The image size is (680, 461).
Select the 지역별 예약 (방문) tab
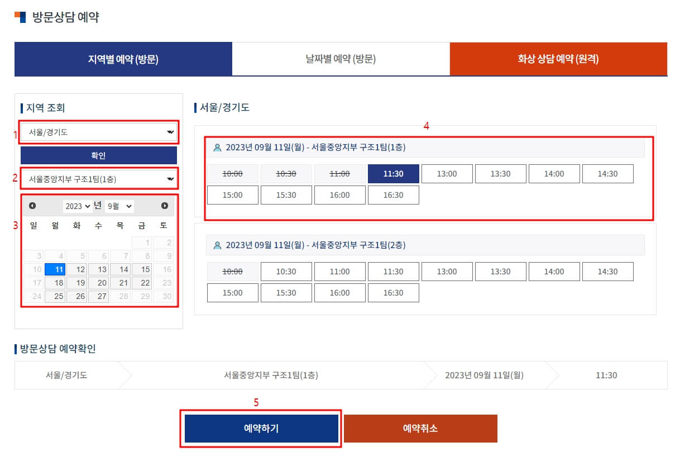tap(123, 59)
